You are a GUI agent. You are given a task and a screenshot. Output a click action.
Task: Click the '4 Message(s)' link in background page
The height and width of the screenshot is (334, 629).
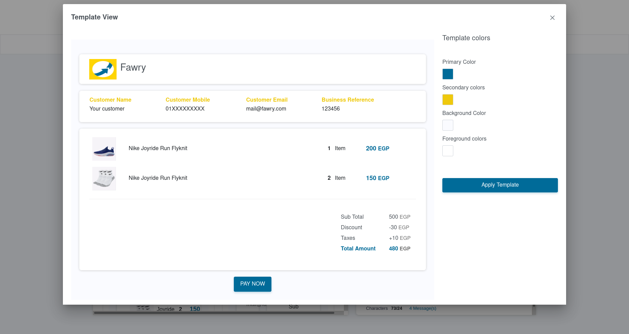[x=423, y=308]
